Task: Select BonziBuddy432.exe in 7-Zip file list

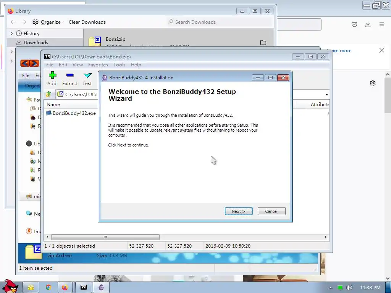Action: (71, 113)
